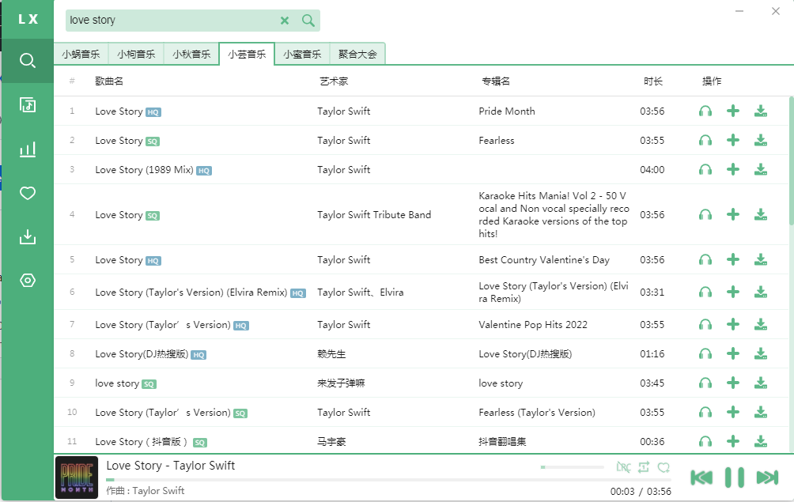The height and width of the screenshot is (502, 794).
Task: Click the 歌曲名 column header
Action: pyautogui.click(x=109, y=81)
